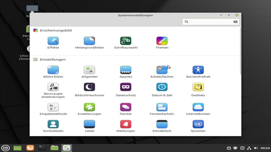Open the Effekte settings
Viewport: 271px width, 152px height.
(x=53, y=43)
